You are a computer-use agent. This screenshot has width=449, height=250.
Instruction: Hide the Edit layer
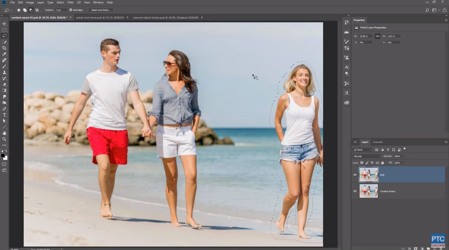coord(355,175)
